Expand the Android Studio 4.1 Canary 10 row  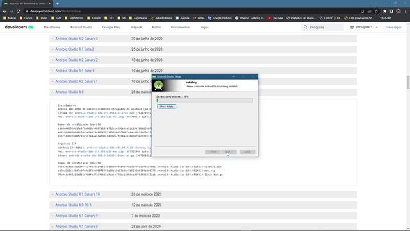tap(203, 194)
